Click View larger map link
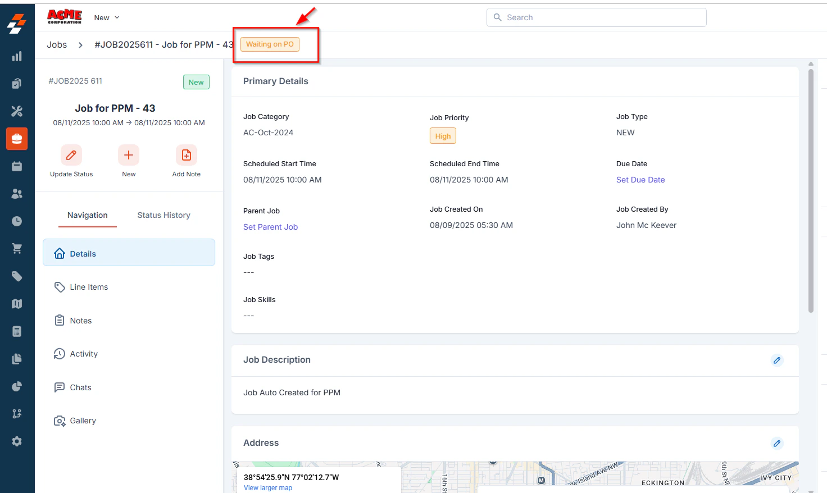Screen dimensions: 827x493 268,488
